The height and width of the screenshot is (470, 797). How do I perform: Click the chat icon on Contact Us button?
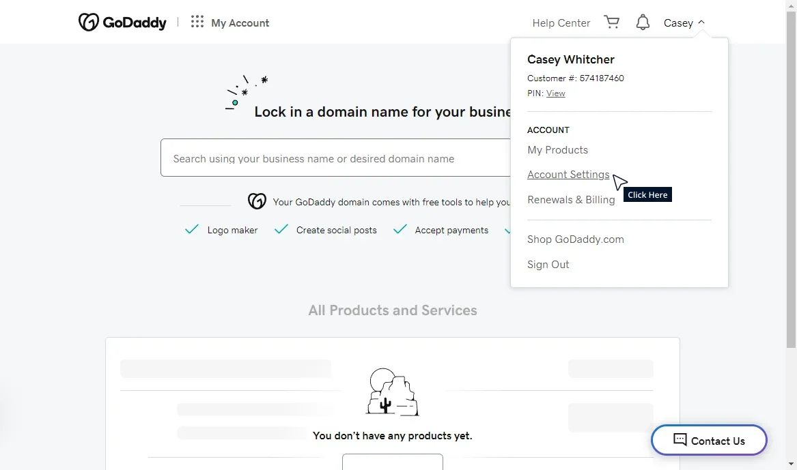678,440
